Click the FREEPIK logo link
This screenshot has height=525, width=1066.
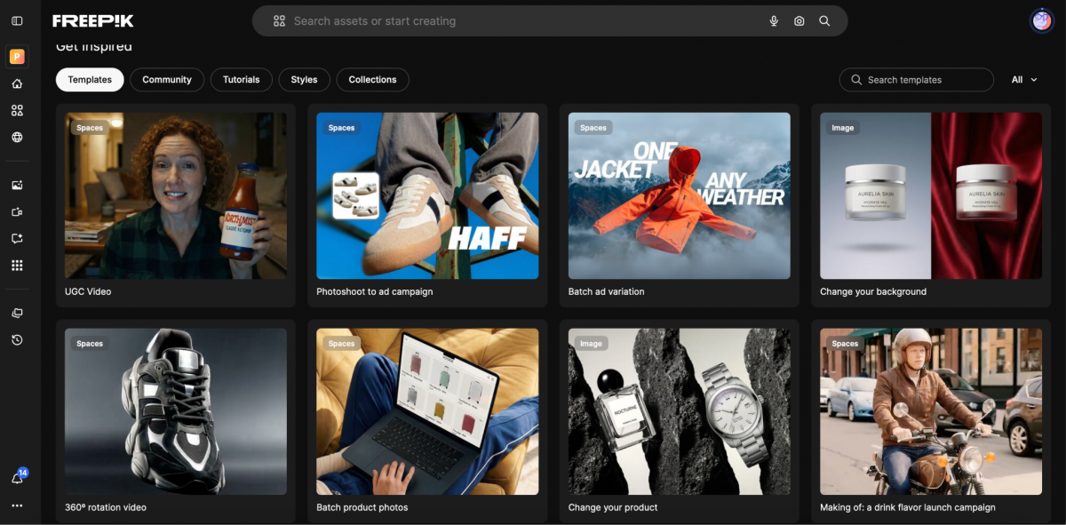93,21
